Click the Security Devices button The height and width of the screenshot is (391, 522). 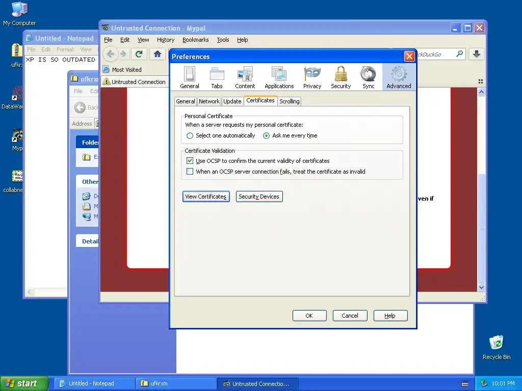click(259, 197)
